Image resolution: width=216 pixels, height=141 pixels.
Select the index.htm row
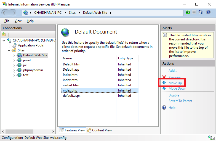[100, 75]
